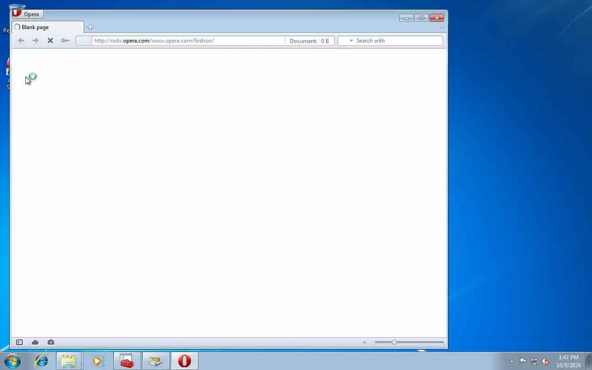Open a new tab with plus button
The image size is (592, 370).
click(x=90, y=27)
